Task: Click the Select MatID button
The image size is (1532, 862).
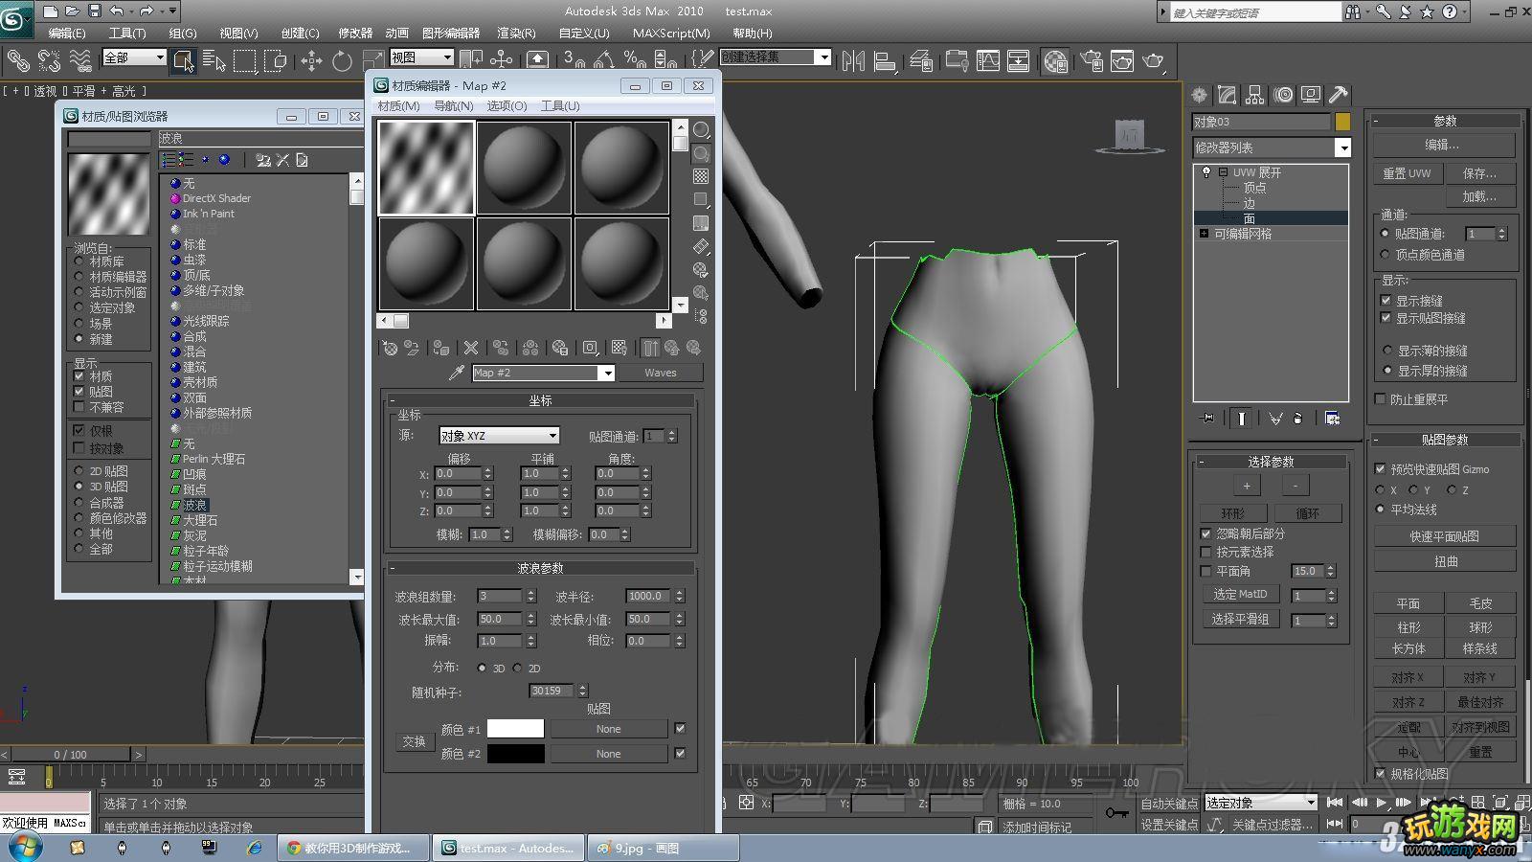Action: coord(1240,594)
